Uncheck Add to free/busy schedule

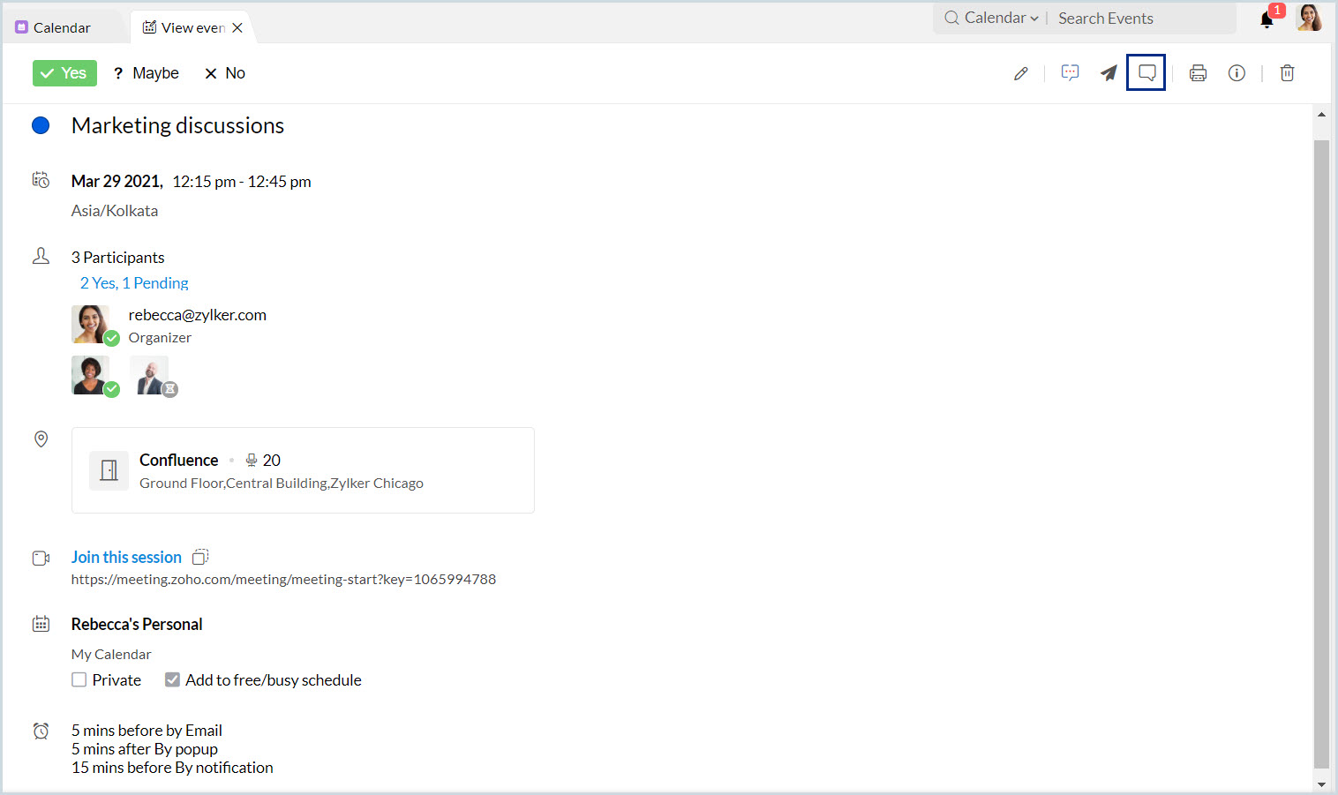[172, 680]
